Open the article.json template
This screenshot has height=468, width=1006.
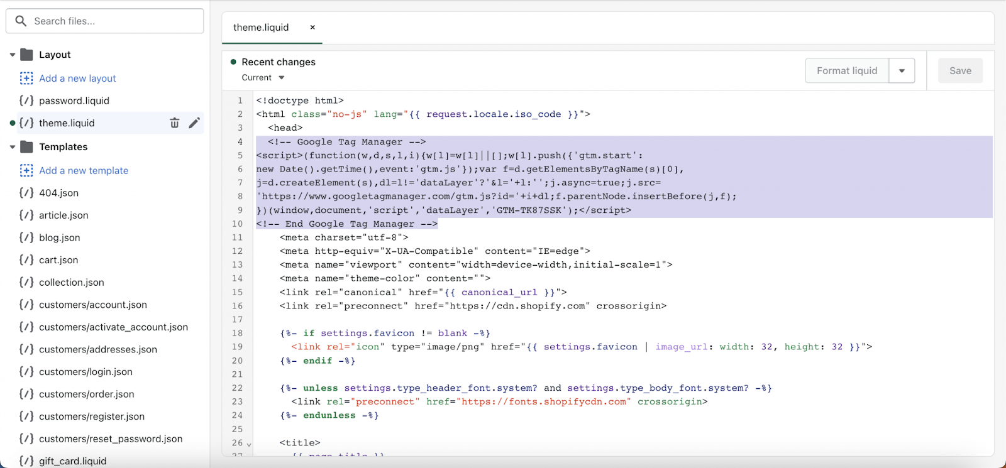pyautogui.click(x=64, y=215)
